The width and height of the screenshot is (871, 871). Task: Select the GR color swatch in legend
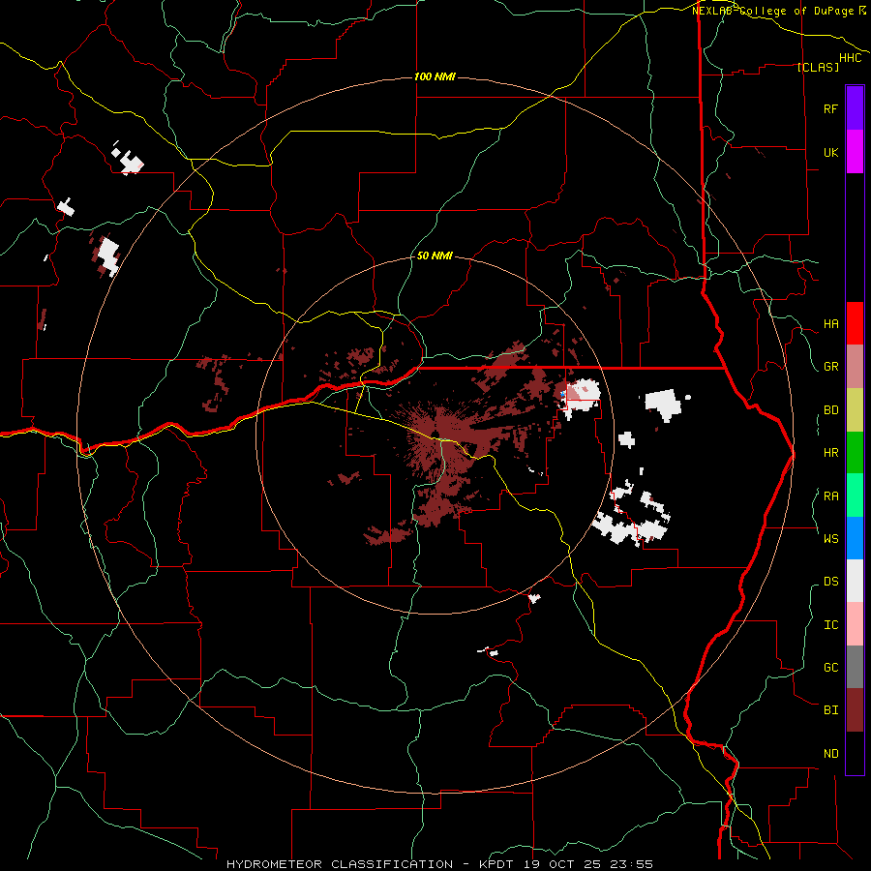click(x=855, y=367)
